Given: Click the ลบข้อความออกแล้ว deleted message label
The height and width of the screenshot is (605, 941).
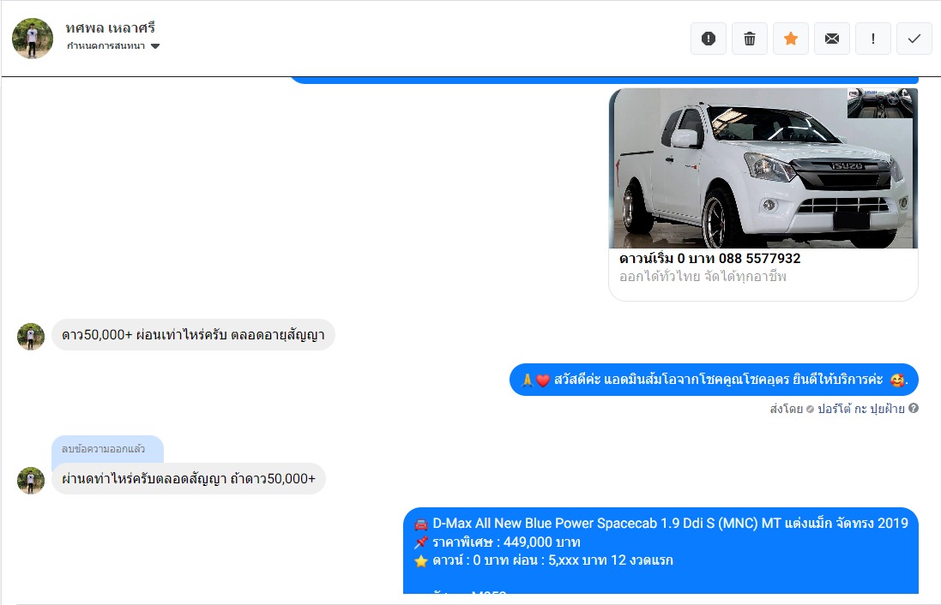Looking at the screenshot, I should [103, 448].
